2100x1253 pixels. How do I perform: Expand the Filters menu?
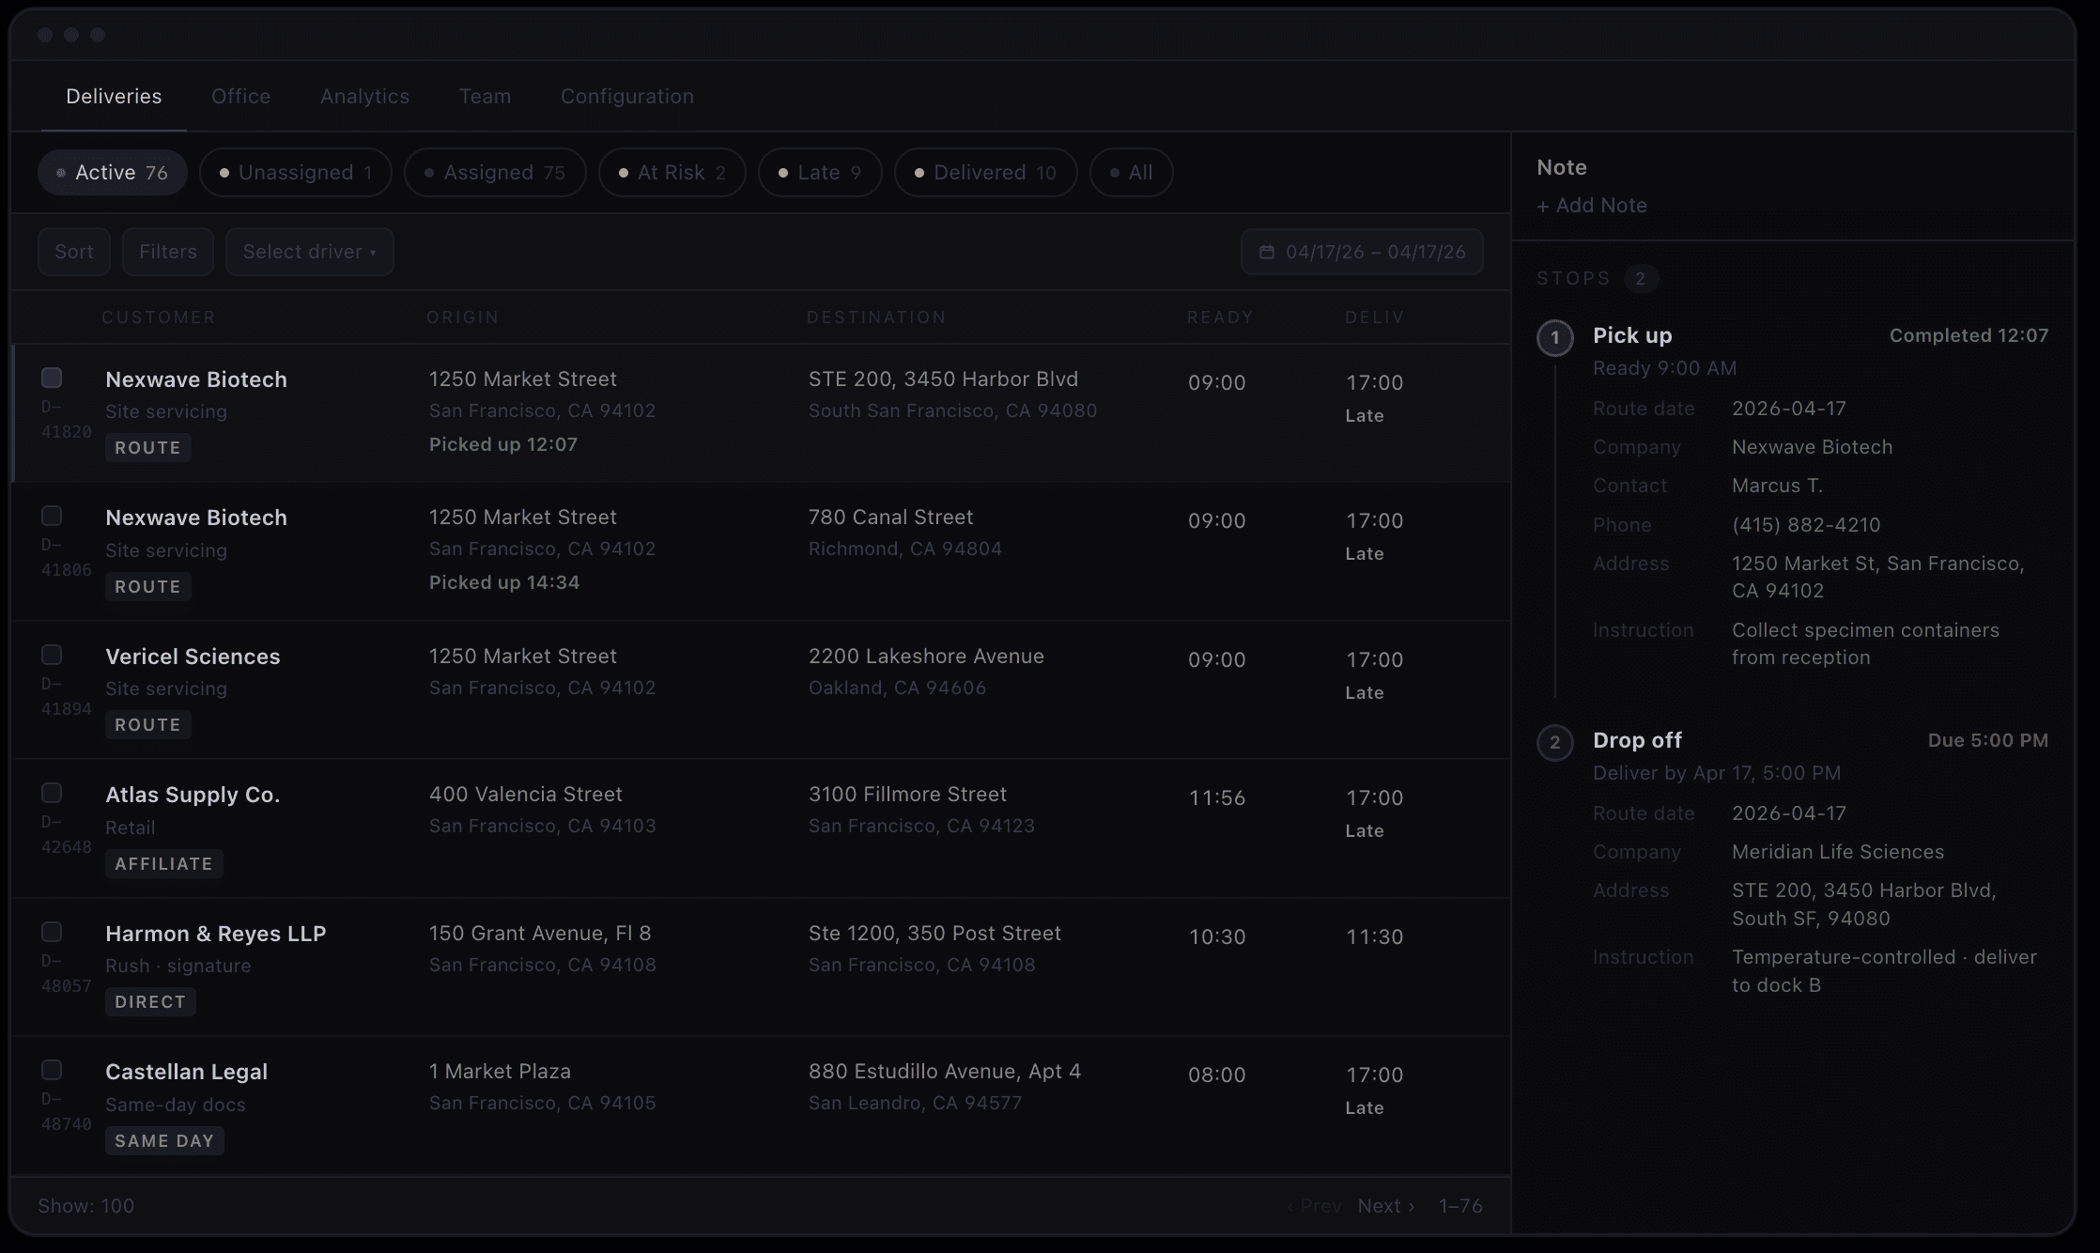tap(167, 252)
